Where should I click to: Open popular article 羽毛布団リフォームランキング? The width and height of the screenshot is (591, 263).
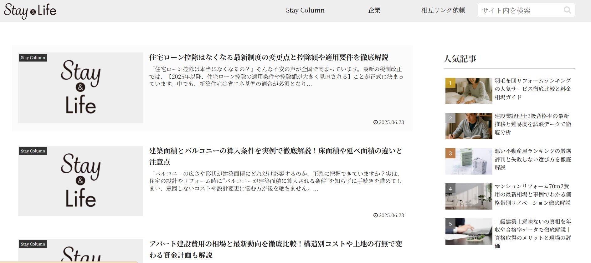coord(533,89)
